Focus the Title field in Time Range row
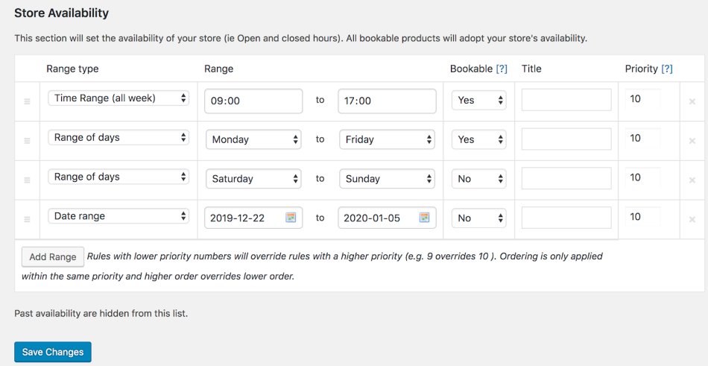Viewport: 708px width, 366px height. [x=566, y=100]
